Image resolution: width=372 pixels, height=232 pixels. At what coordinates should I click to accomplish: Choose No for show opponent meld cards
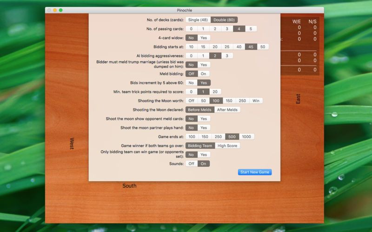point(191,119)
